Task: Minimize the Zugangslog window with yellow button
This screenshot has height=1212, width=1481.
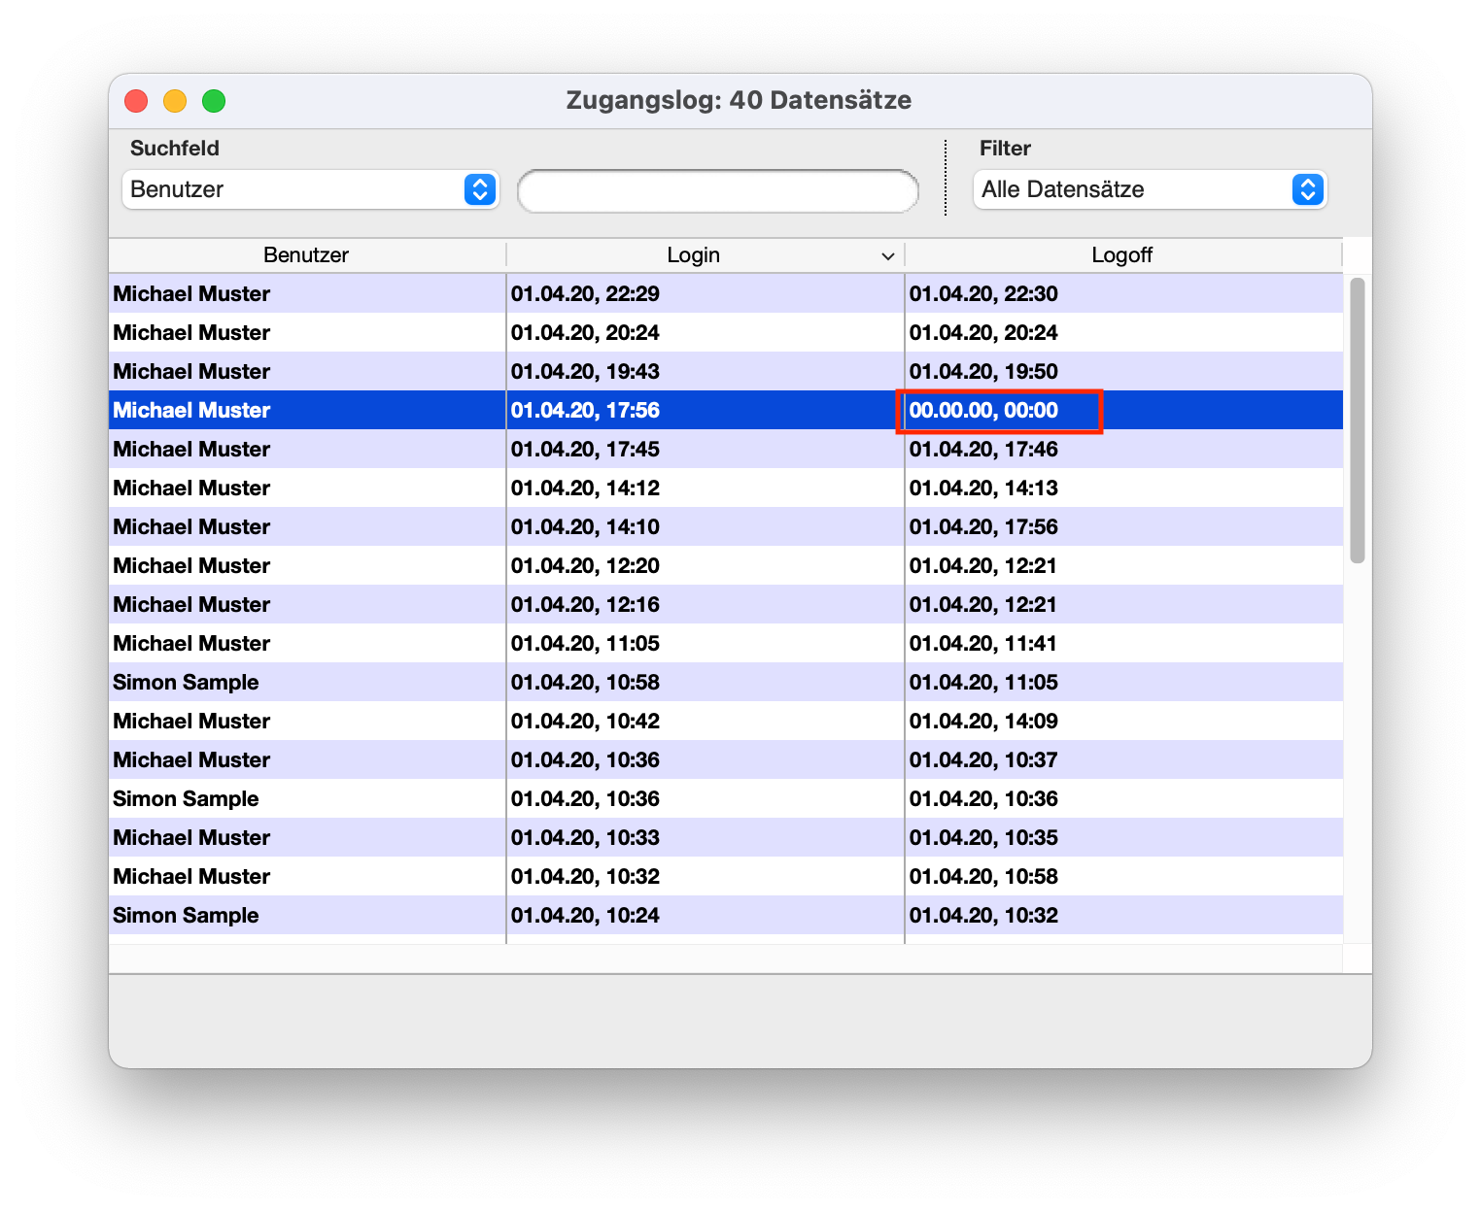Action: (175, 101)
